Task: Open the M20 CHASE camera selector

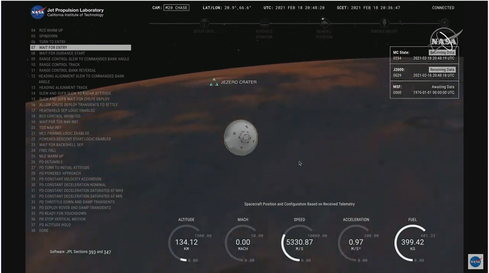Action: pyautogui.click(x=176, y=8)
